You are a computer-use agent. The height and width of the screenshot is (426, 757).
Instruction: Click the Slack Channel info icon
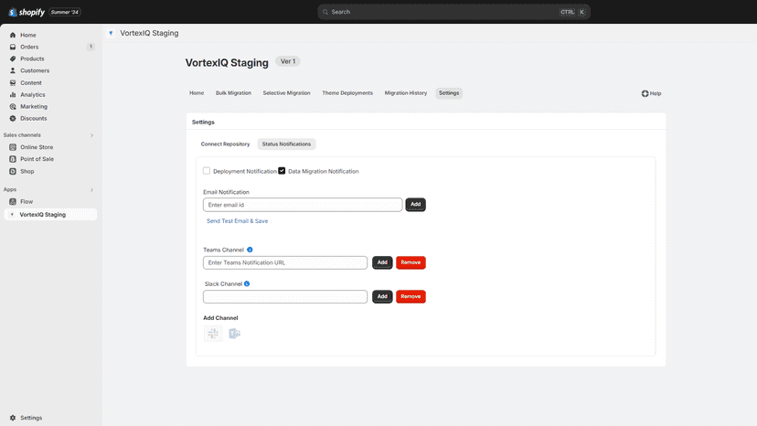point(247,284)
